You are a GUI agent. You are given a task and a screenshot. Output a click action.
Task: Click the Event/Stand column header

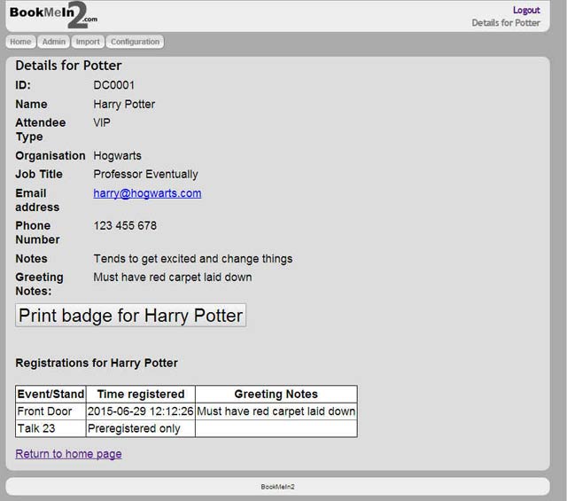point(50,394)
